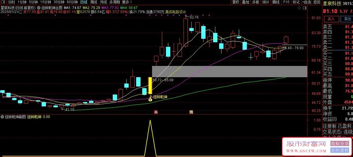Image resolution: width=353 pixels, height=157 pixels.
Task: Switch to 60分钟 period
Action: pyautogui.click(x=72, y=2)
